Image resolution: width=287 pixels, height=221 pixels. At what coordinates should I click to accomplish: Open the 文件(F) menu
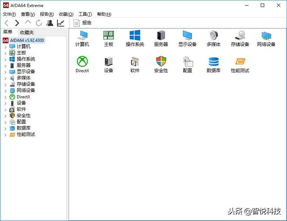point(9,14)
